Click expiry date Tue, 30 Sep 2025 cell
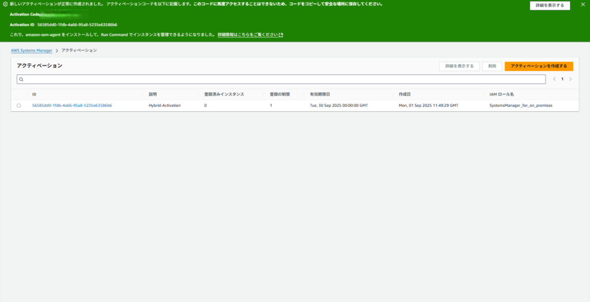The width and height of the screenshot is (590, 302). click(x=339, y=105)
